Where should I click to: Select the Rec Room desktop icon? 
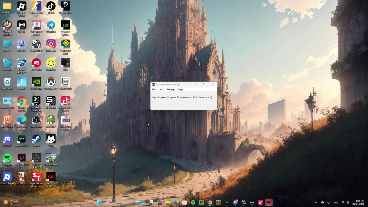(x=7, y=122)
